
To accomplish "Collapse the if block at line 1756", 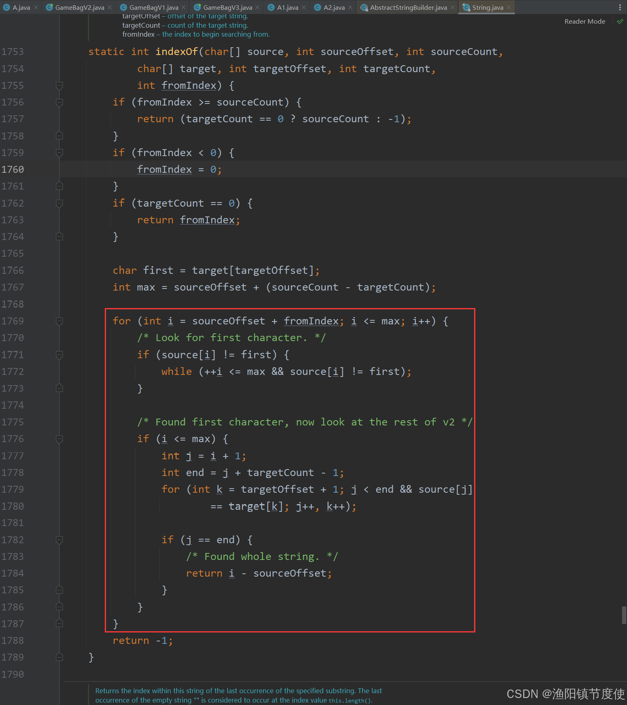I will (x=59, y=102).
